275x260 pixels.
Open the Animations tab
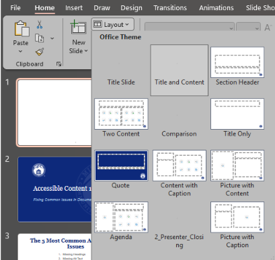tap(217, 8)
